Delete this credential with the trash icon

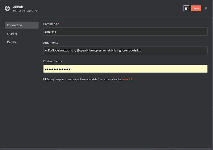(x=186, y=8)
